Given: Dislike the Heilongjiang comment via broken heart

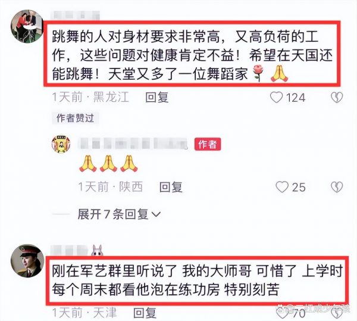Looking at the screenshot, I should click(337, 98).
